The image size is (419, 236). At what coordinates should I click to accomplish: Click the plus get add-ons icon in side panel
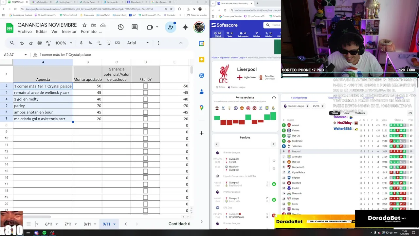(x=202, y=133)
